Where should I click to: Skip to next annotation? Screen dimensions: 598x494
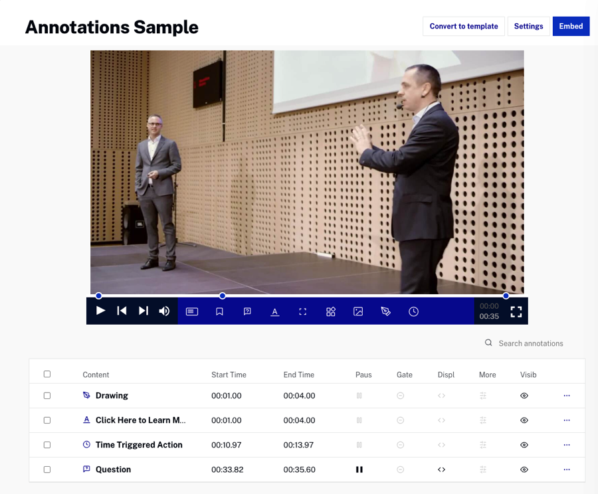point(143,311)
